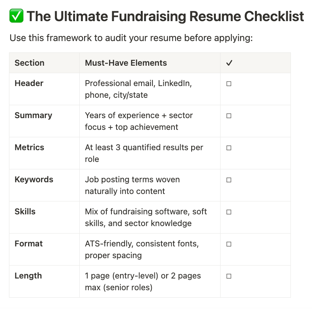Tick the Length row checkbox

coord(229,276)
